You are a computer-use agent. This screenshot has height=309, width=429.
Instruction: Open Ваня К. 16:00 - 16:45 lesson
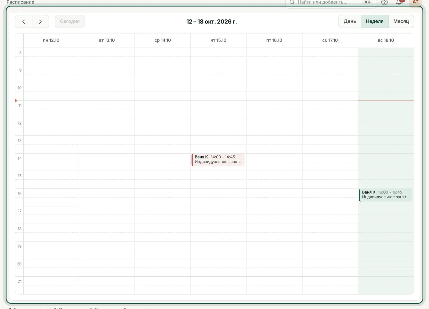pyautogui.click(x=386, y=195)
